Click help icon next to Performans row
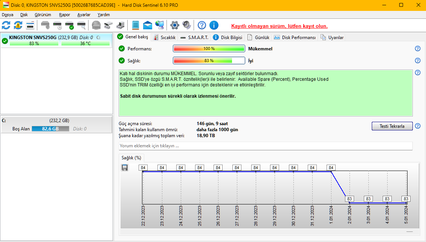 [417, 48]
